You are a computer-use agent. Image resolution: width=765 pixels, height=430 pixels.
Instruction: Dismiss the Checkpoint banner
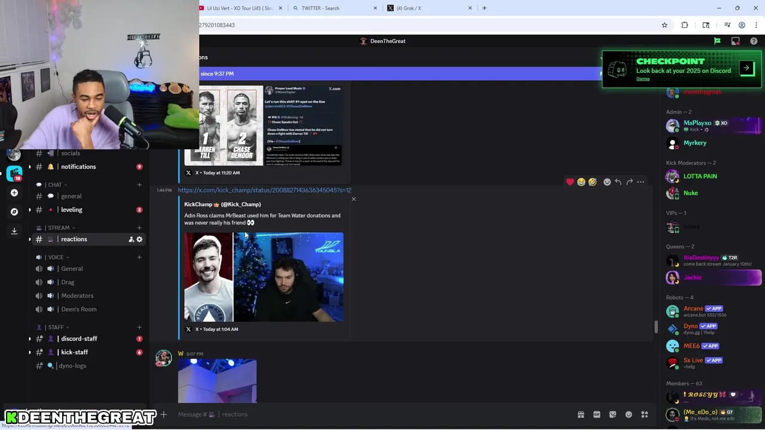pos(643,79)
